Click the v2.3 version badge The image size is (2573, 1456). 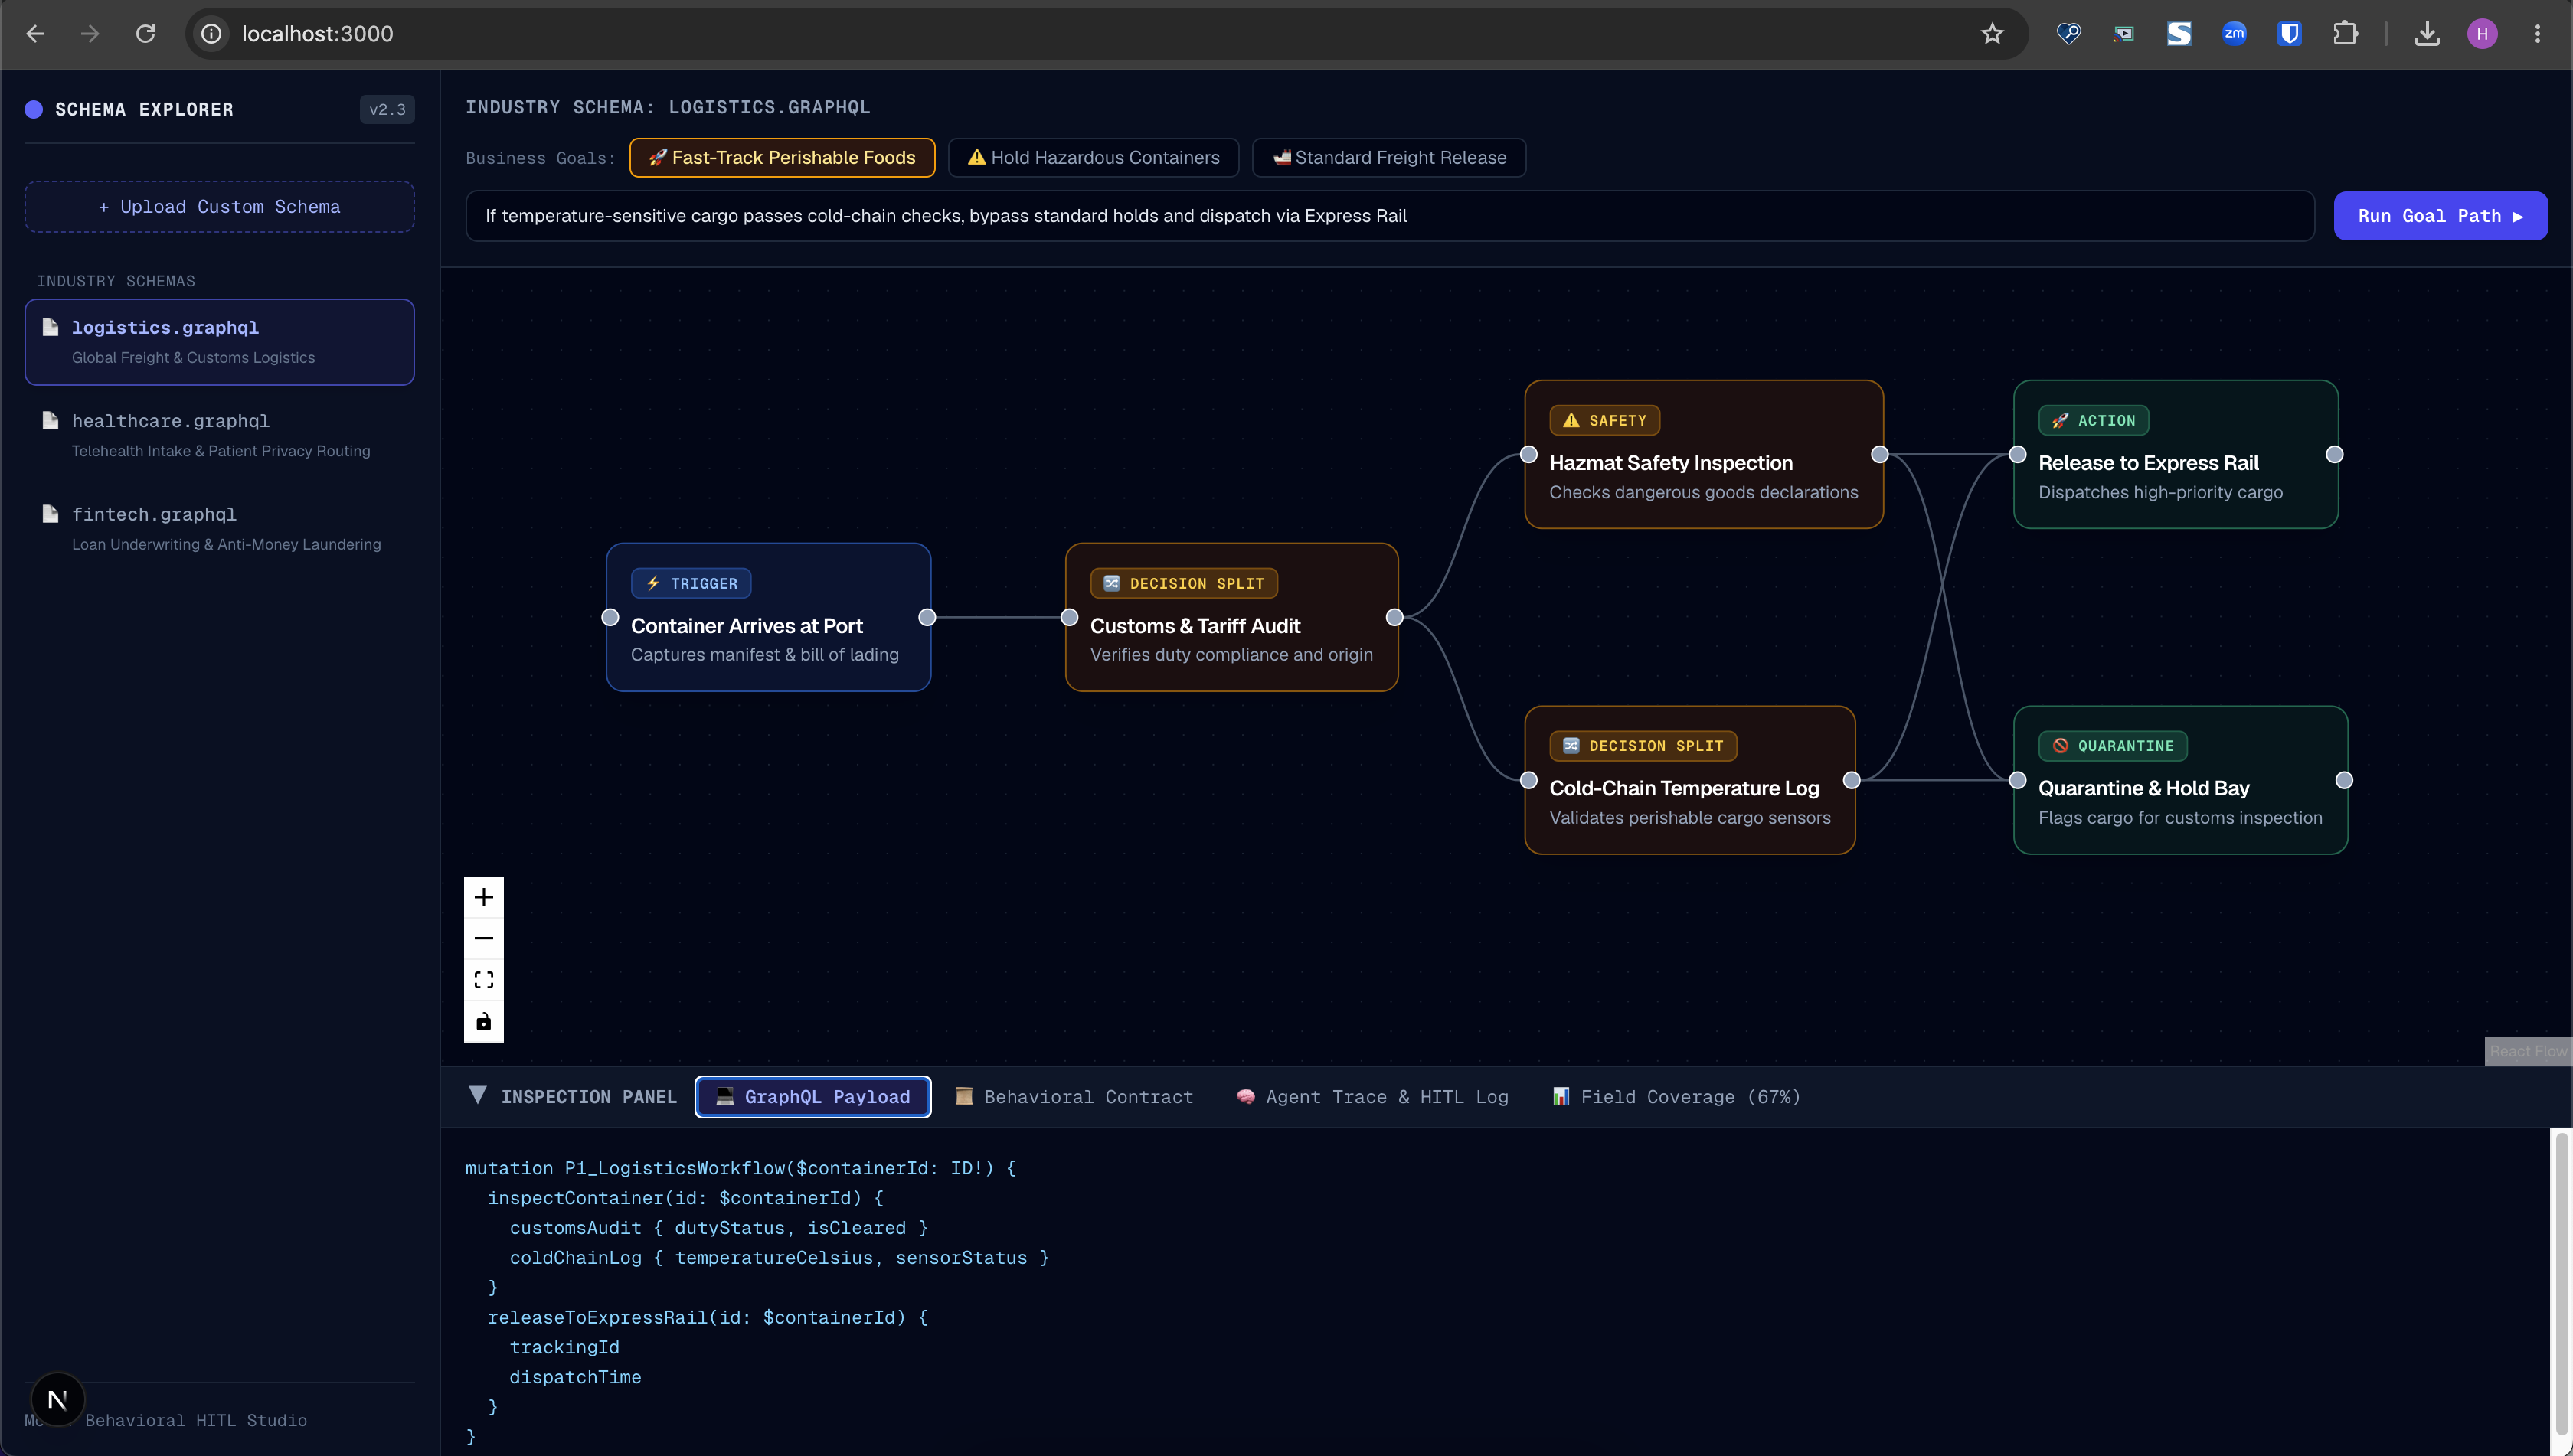coord(387,110)
